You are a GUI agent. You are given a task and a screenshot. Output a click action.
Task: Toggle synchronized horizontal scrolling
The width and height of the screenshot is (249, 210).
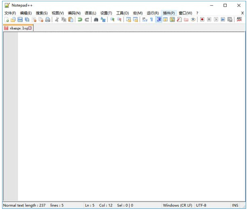[x=135, y=20]
